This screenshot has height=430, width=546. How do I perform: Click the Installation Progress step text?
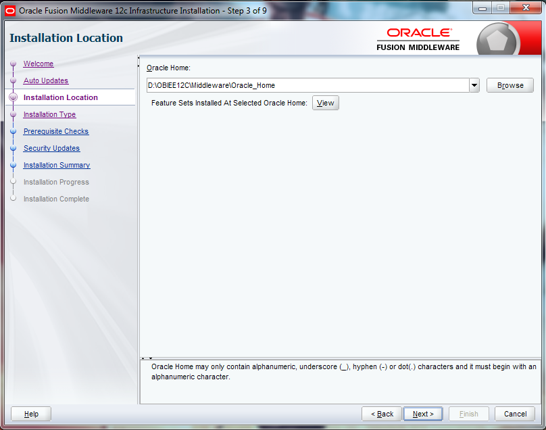point(56,182)
